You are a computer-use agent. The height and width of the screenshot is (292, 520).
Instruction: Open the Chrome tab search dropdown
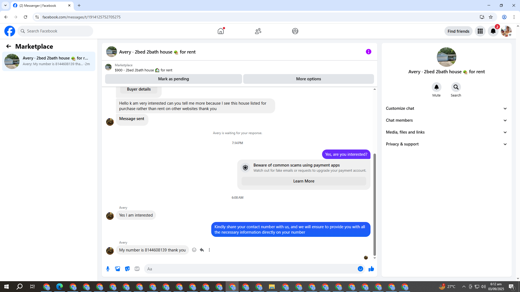coord(5,5)
